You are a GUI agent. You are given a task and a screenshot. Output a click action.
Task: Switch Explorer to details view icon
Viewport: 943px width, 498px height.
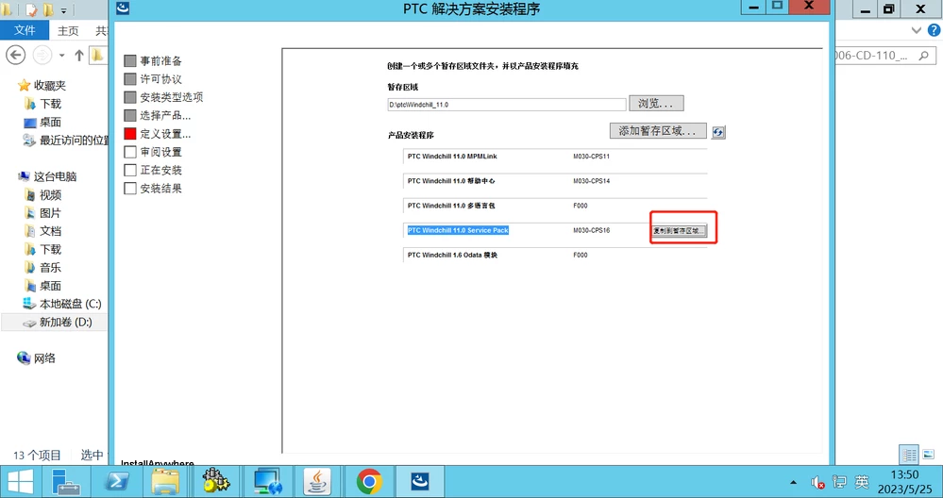pyautogui.click(x=909, y=455)
